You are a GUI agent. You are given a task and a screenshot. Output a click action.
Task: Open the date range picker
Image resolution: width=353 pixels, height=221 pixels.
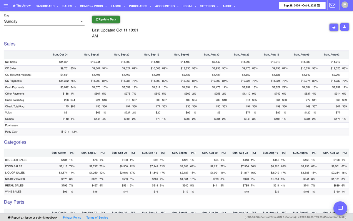pyautogui.click(x=302, y=6)
